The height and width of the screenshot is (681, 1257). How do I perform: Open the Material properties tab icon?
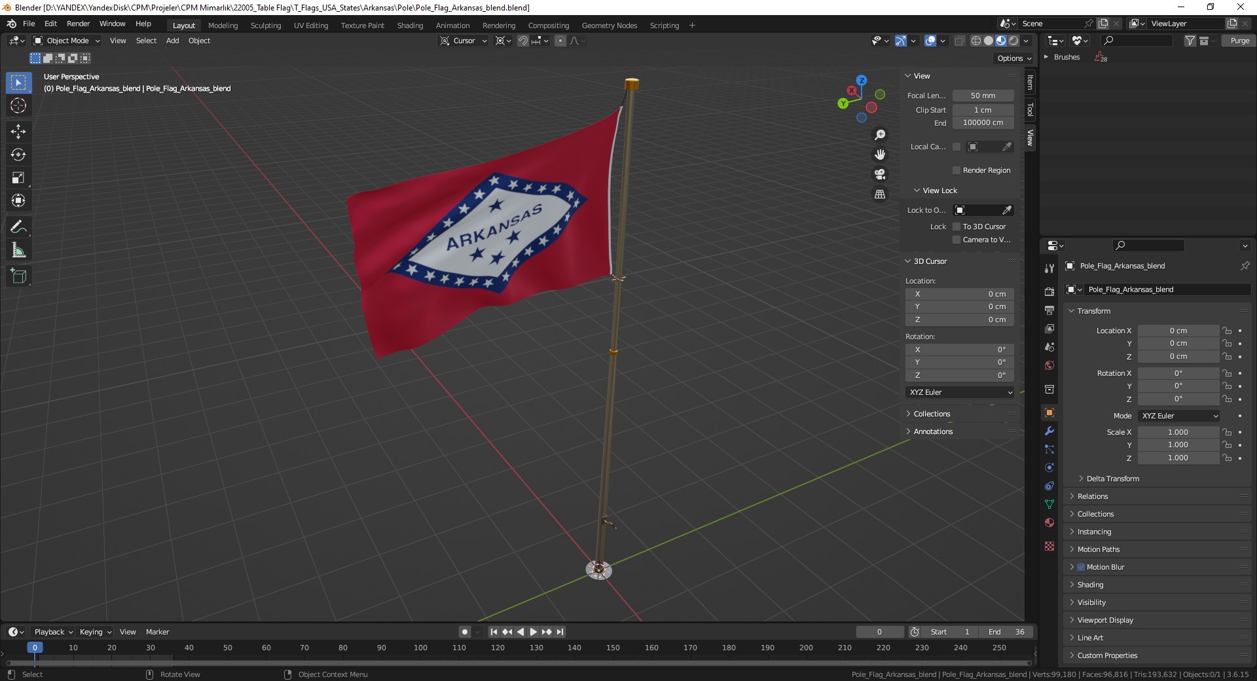click(1049, 523)
